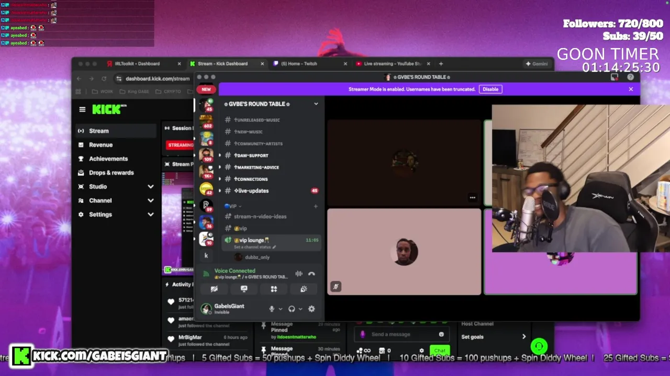Expand the marketing-advice channel threads

[219, 167]
